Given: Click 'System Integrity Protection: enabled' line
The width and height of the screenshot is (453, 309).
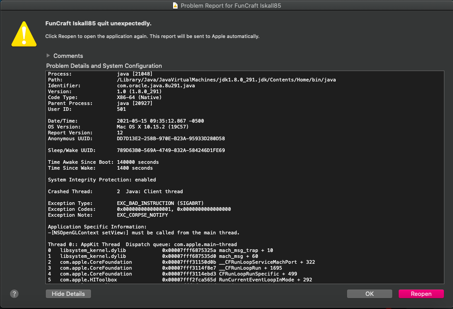Looking at the screenshot, I should (102, 180).
